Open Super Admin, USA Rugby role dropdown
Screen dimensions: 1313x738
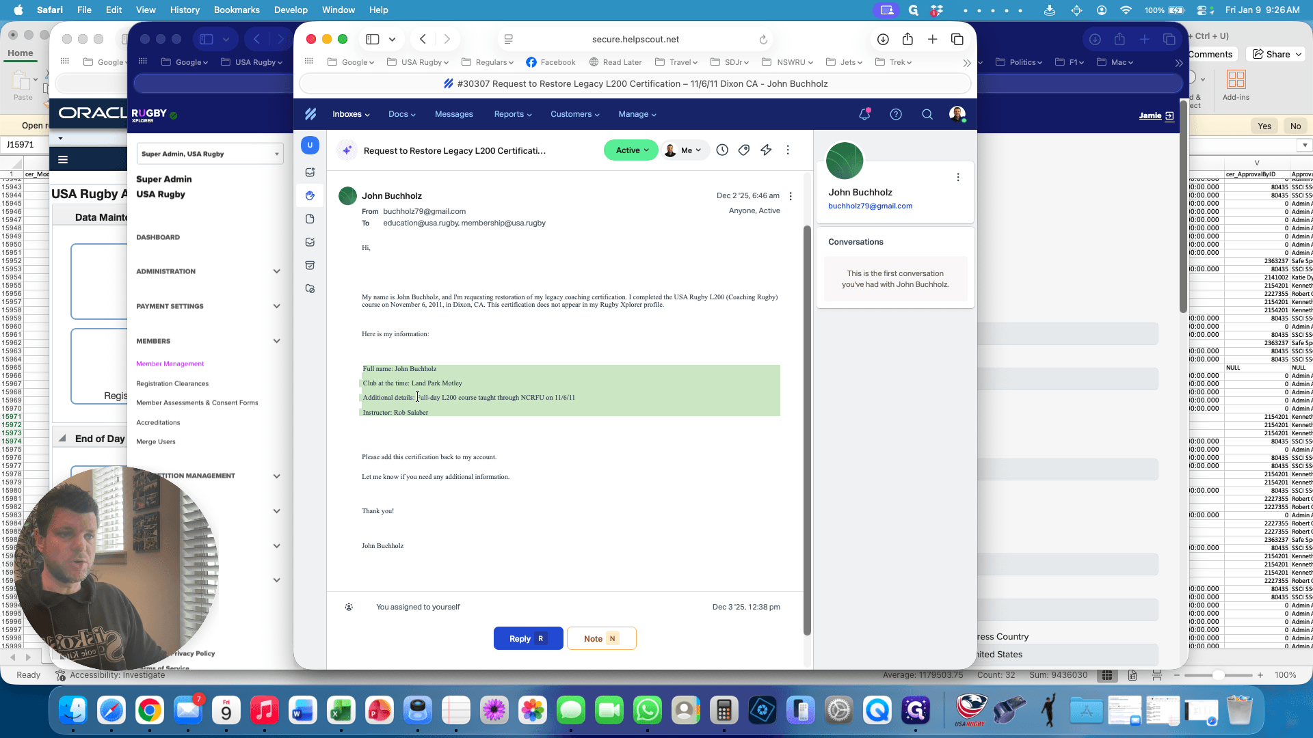coord(210,154)
